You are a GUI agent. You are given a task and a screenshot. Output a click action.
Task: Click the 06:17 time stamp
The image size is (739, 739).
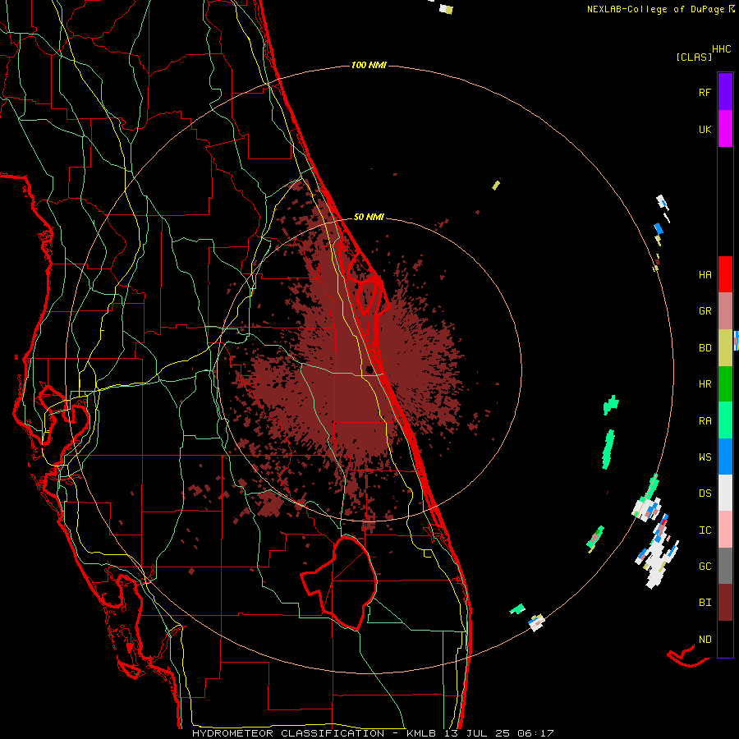tap(535, 733)
